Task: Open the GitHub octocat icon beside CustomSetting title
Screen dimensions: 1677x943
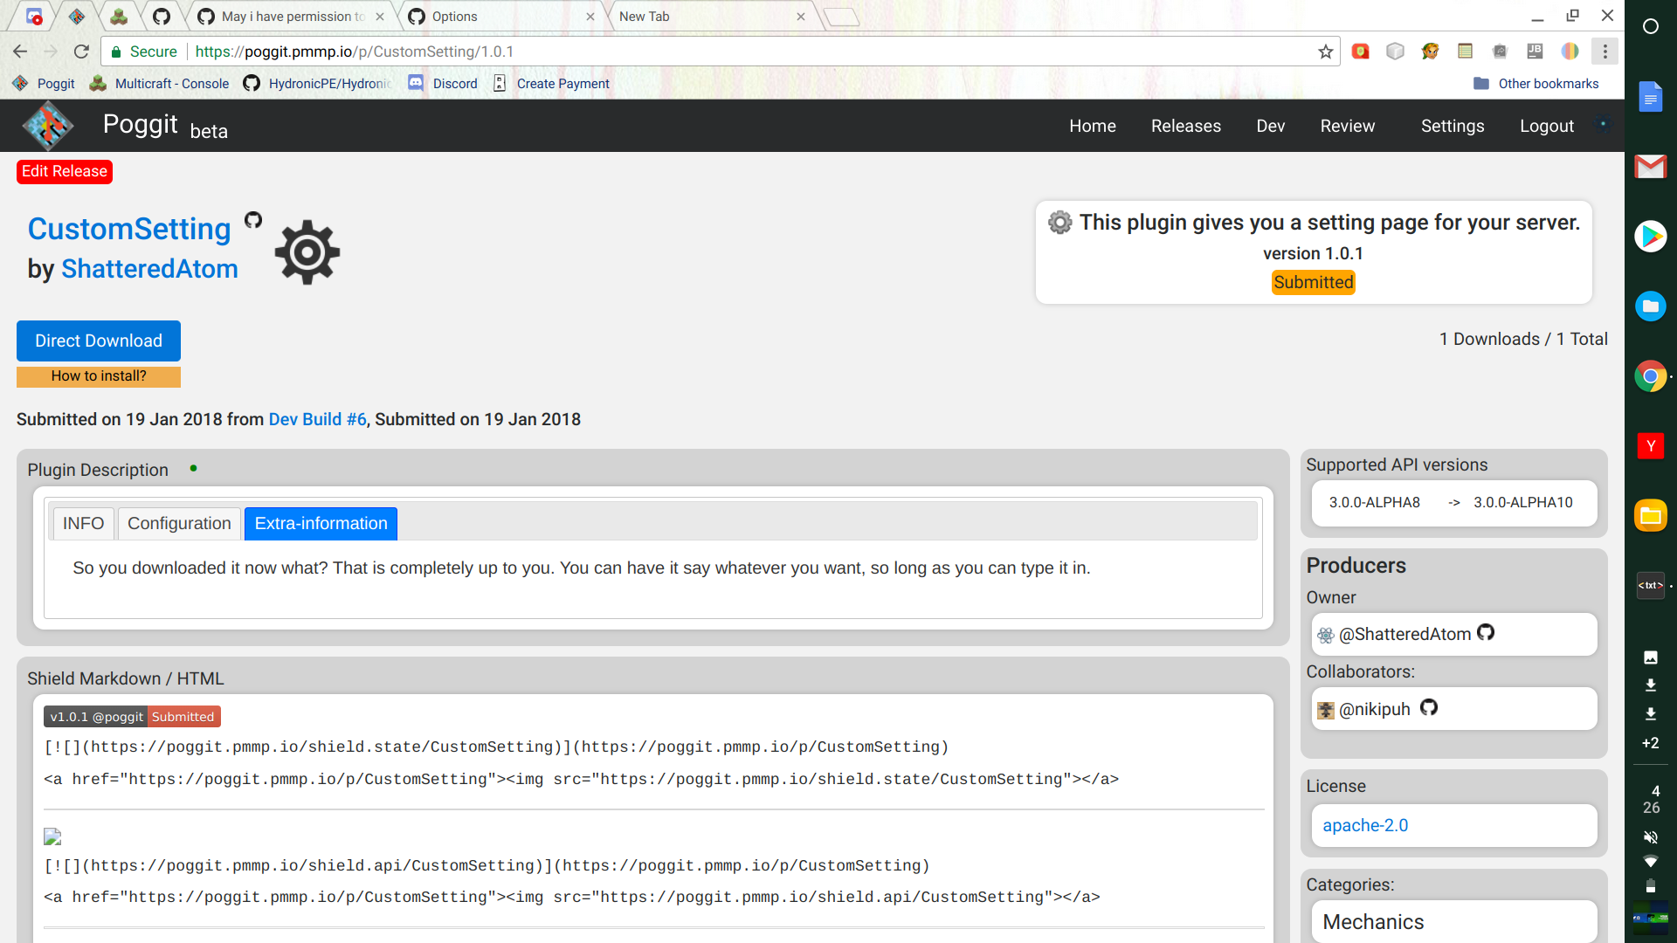Action: (253, 220)
